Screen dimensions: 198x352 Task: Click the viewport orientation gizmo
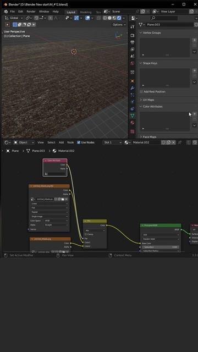pos(119,35)
